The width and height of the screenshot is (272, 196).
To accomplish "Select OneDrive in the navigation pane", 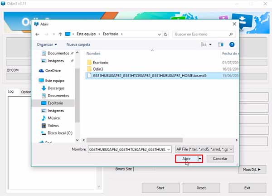I will [49, 71].
